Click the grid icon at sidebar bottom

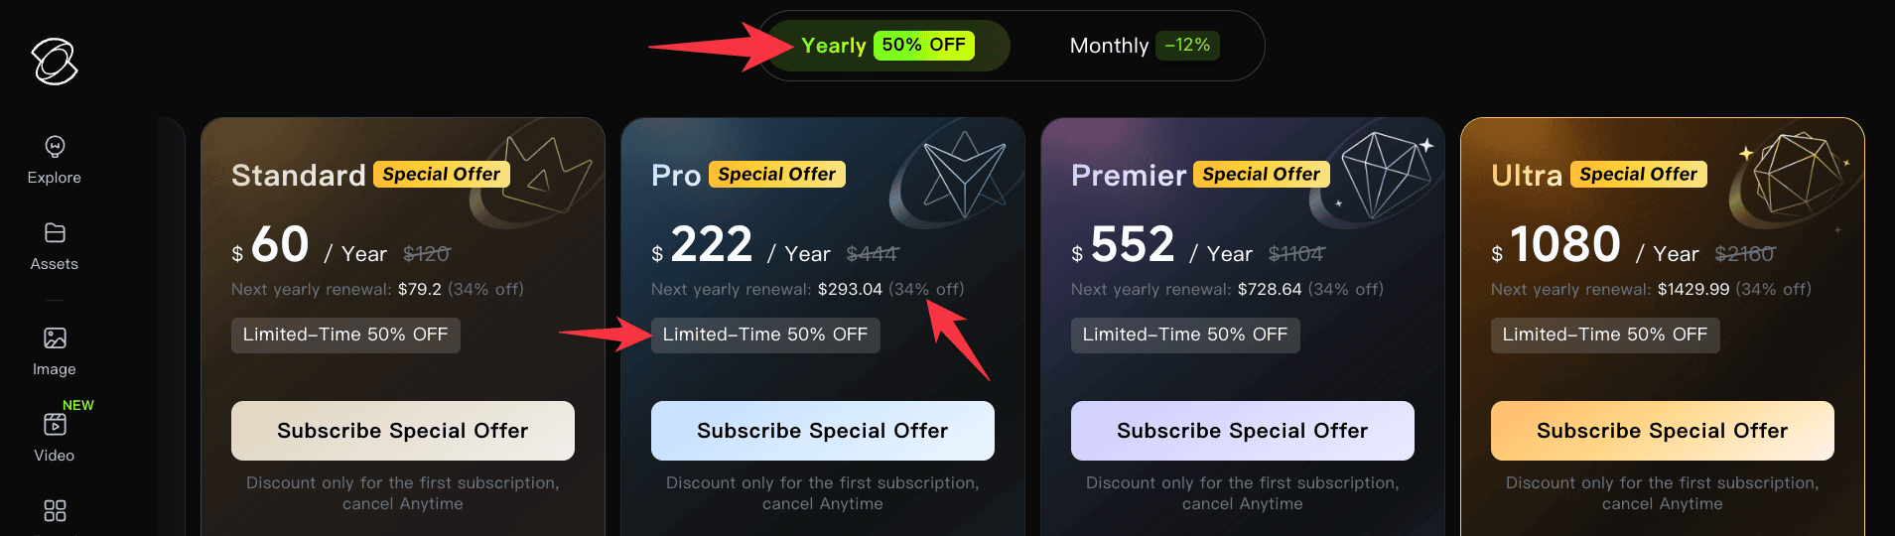click(55, 511)
